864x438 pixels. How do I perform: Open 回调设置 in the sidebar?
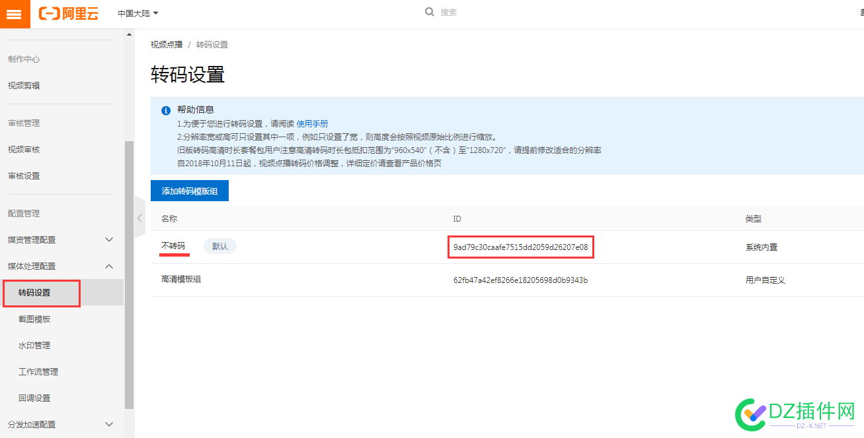[34, 398]
